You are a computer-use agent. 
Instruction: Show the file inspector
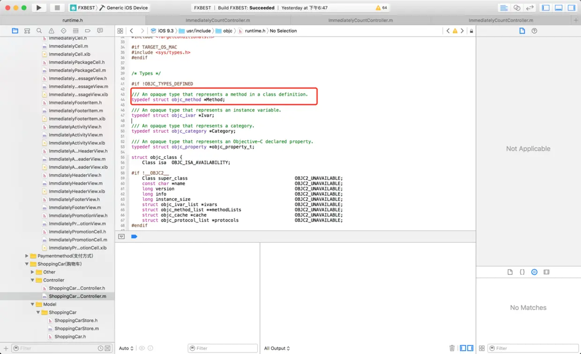pyautogui.click(x=522, y=30)
